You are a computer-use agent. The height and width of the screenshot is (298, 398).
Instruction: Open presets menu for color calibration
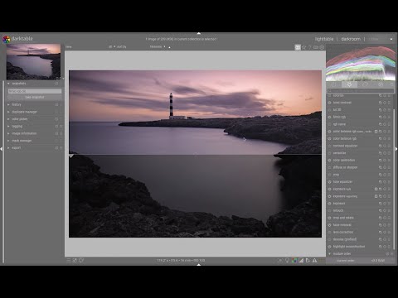click(389, 161)
